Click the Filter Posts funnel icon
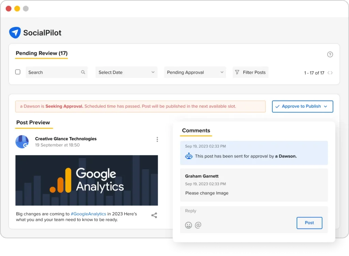This screenshot has width=349, height=256. click(238, 72)
